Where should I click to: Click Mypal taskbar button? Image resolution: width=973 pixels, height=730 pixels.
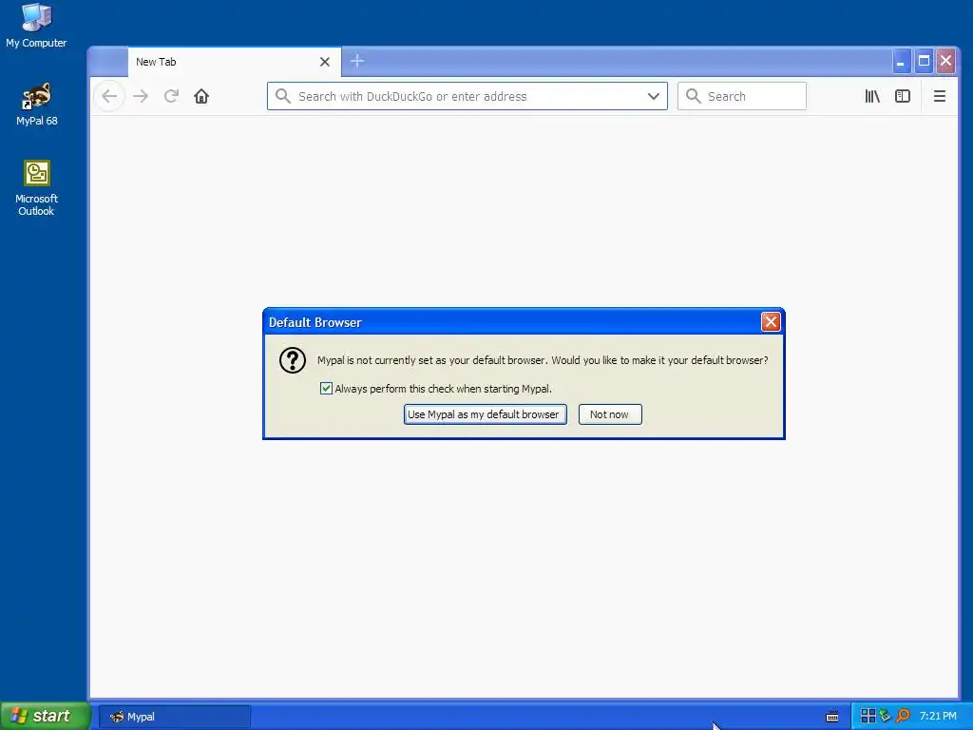175,717
